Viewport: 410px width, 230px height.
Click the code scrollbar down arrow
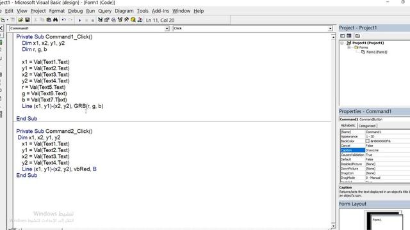click(333, 226)
